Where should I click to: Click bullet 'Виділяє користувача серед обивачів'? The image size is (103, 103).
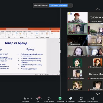click(31, 62)
